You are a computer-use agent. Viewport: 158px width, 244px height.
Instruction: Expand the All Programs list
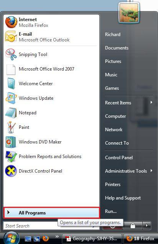[x=51, y=213]
